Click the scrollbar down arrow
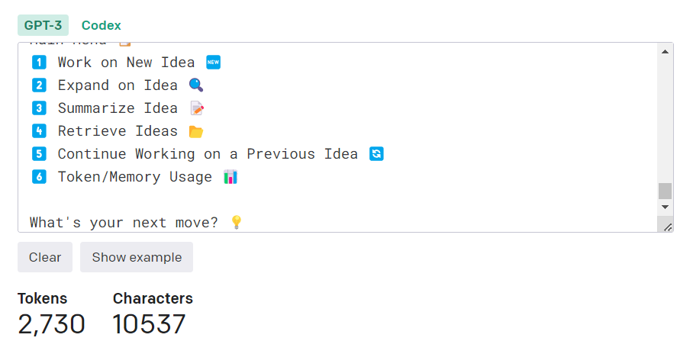693x341 pixels. coord(665,207)
